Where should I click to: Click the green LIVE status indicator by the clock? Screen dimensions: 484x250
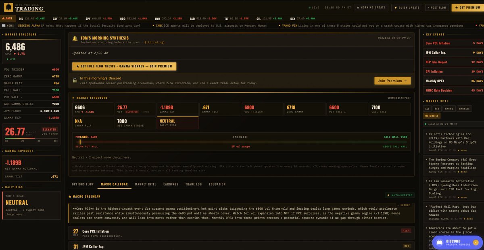pyautogui.click(x=314, y=7)
